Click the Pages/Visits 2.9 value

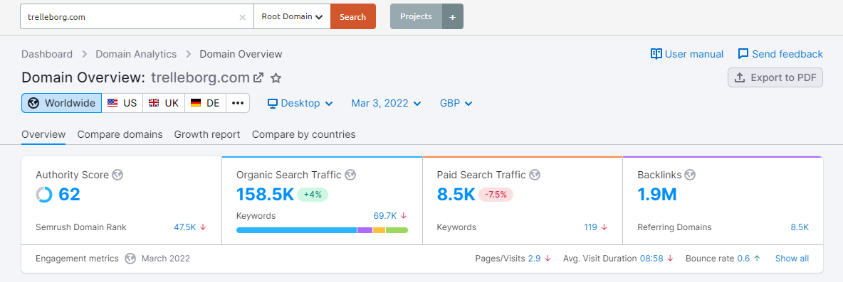(x=534, y=259)
